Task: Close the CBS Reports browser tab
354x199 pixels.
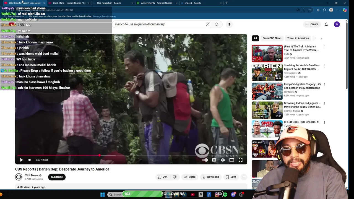Action: point(44,3)
